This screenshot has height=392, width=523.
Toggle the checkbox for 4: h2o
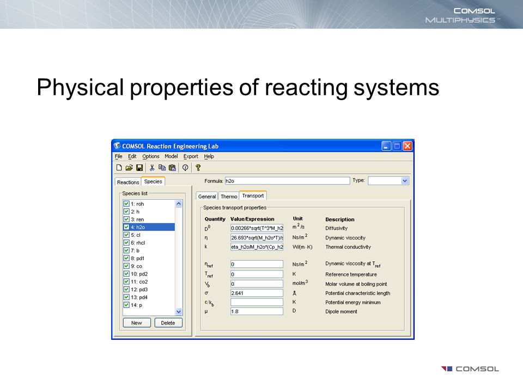[126, 227]
